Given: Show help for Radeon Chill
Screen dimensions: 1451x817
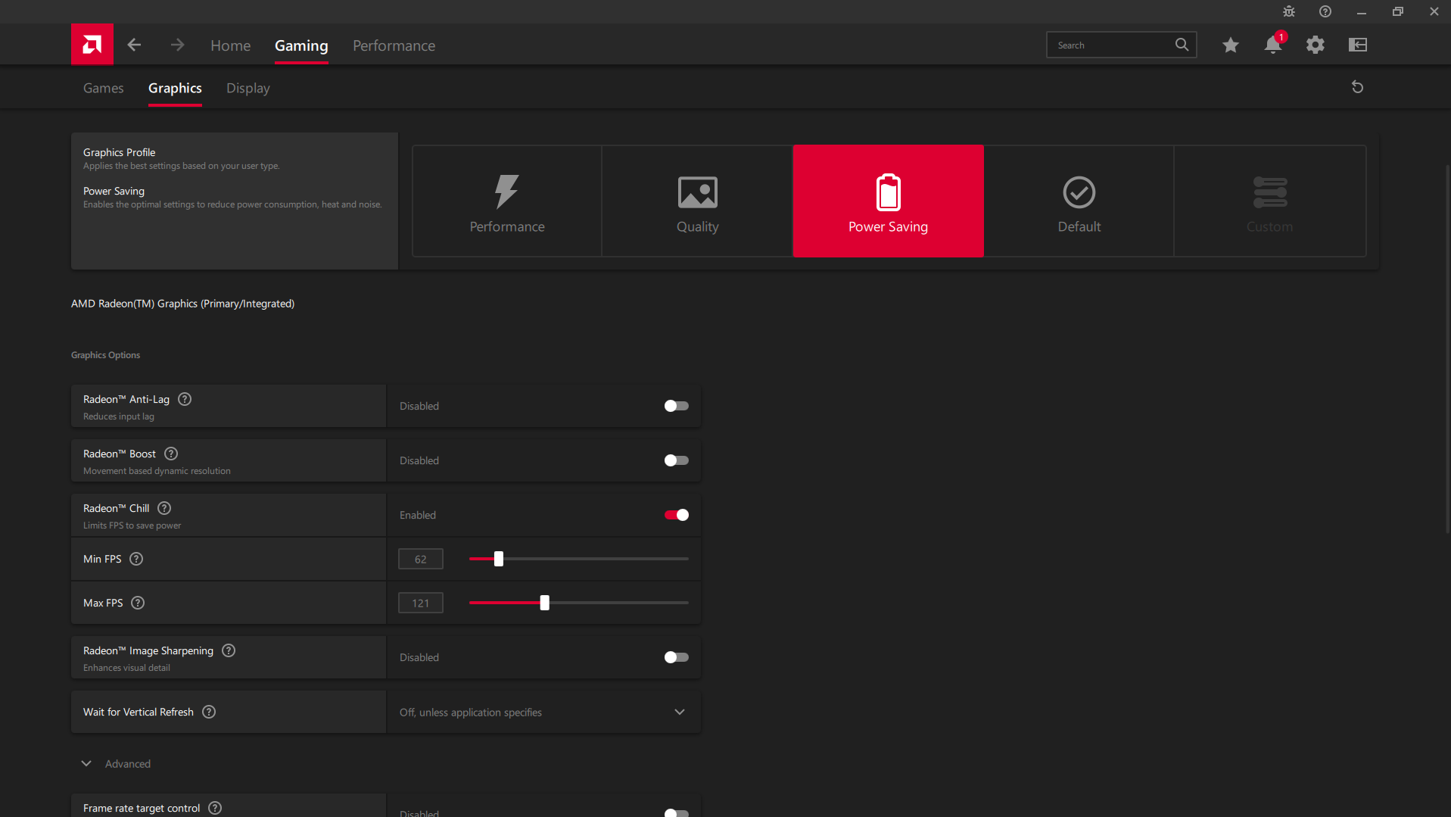Looking at the screenshot, I should point(164,508).
